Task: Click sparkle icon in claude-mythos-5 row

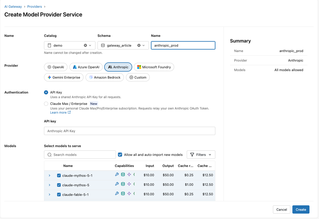Action: point(129,184)
